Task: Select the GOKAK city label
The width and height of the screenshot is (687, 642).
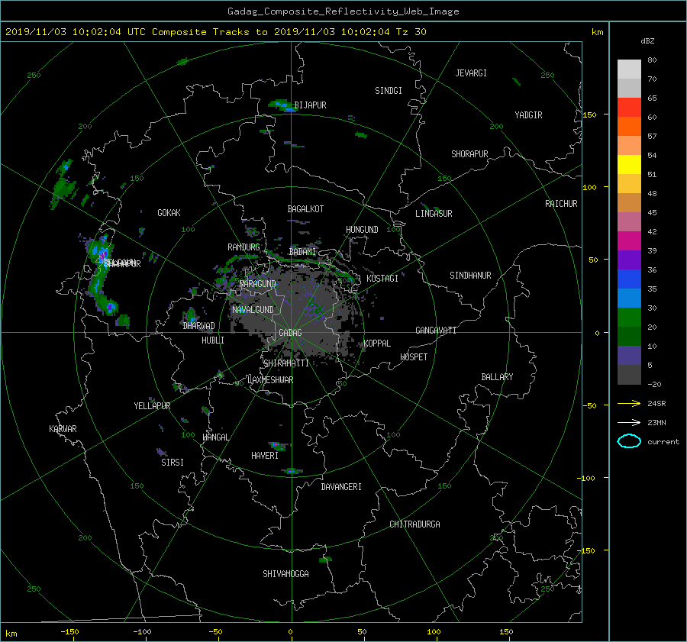Action: point(169,213)
